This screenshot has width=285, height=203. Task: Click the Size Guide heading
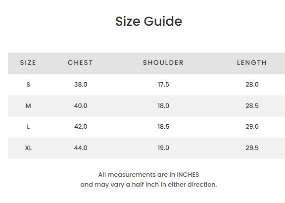(148, 21)
